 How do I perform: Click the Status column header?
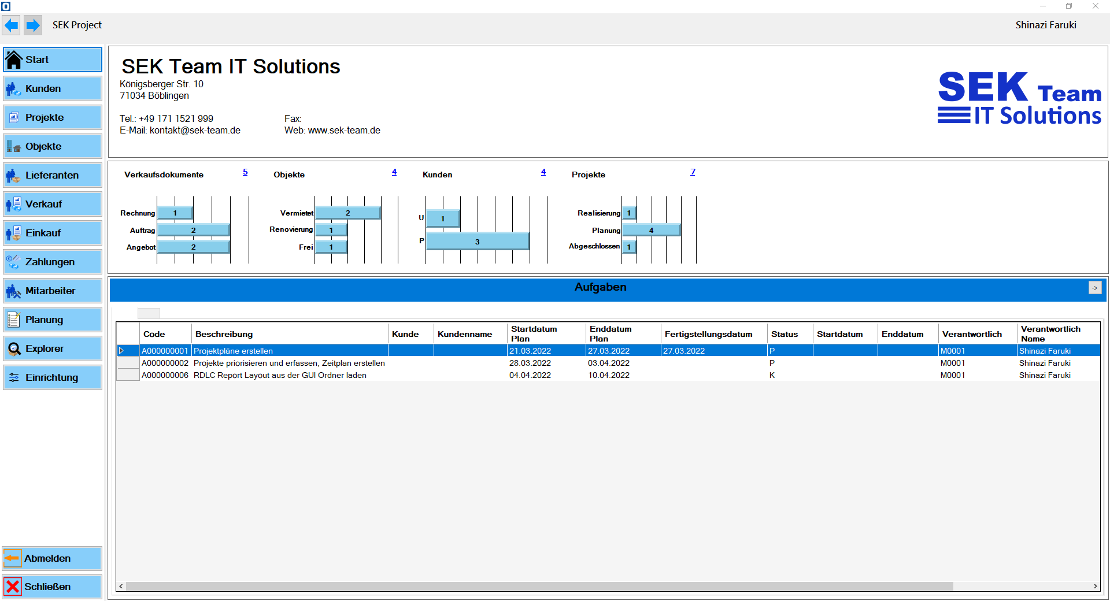pos(790,334)
